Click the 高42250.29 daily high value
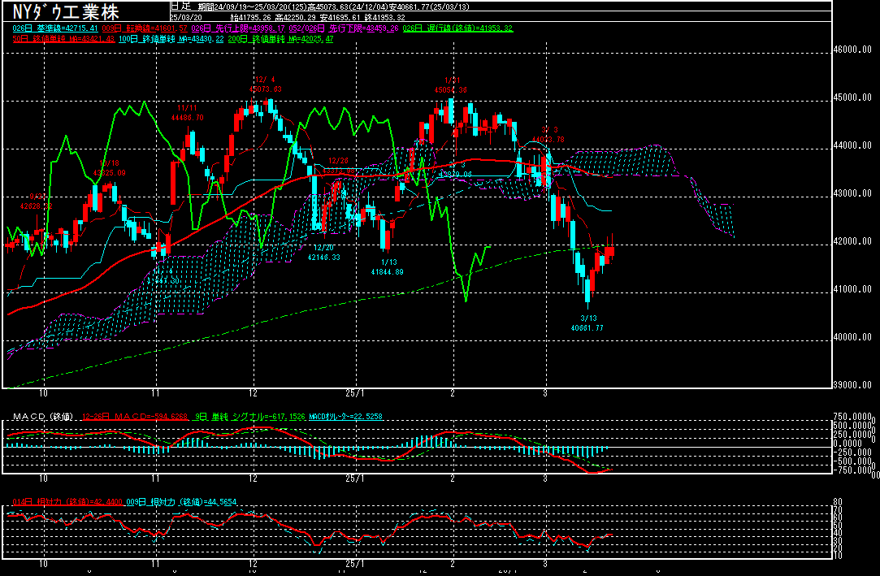The width and height of the screenshot is (880, 576). coord(295,17)
